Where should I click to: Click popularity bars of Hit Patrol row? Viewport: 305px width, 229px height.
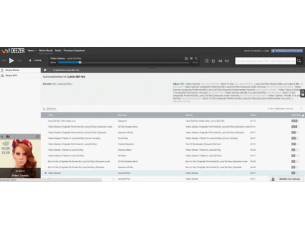295,156
